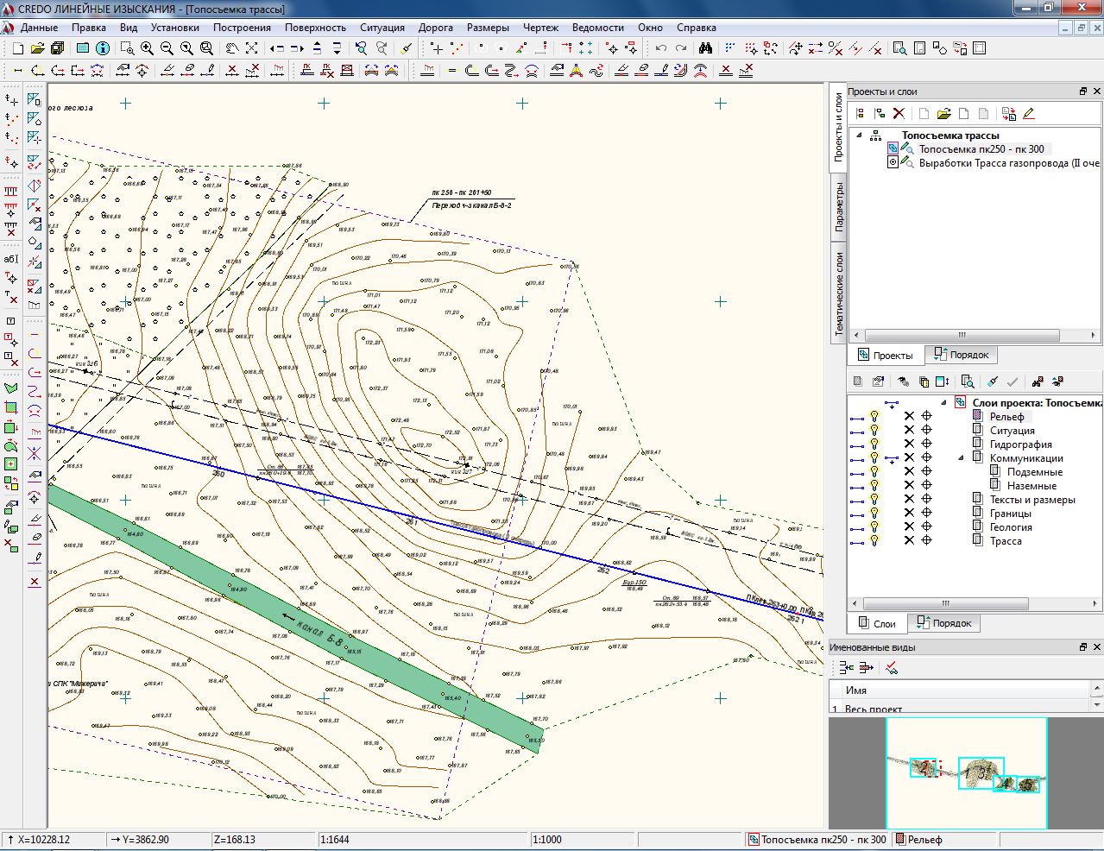This screenshot has height=851, width=1104.
Task: Select the Проекты tab under project tree
Action: click(885, 355)
